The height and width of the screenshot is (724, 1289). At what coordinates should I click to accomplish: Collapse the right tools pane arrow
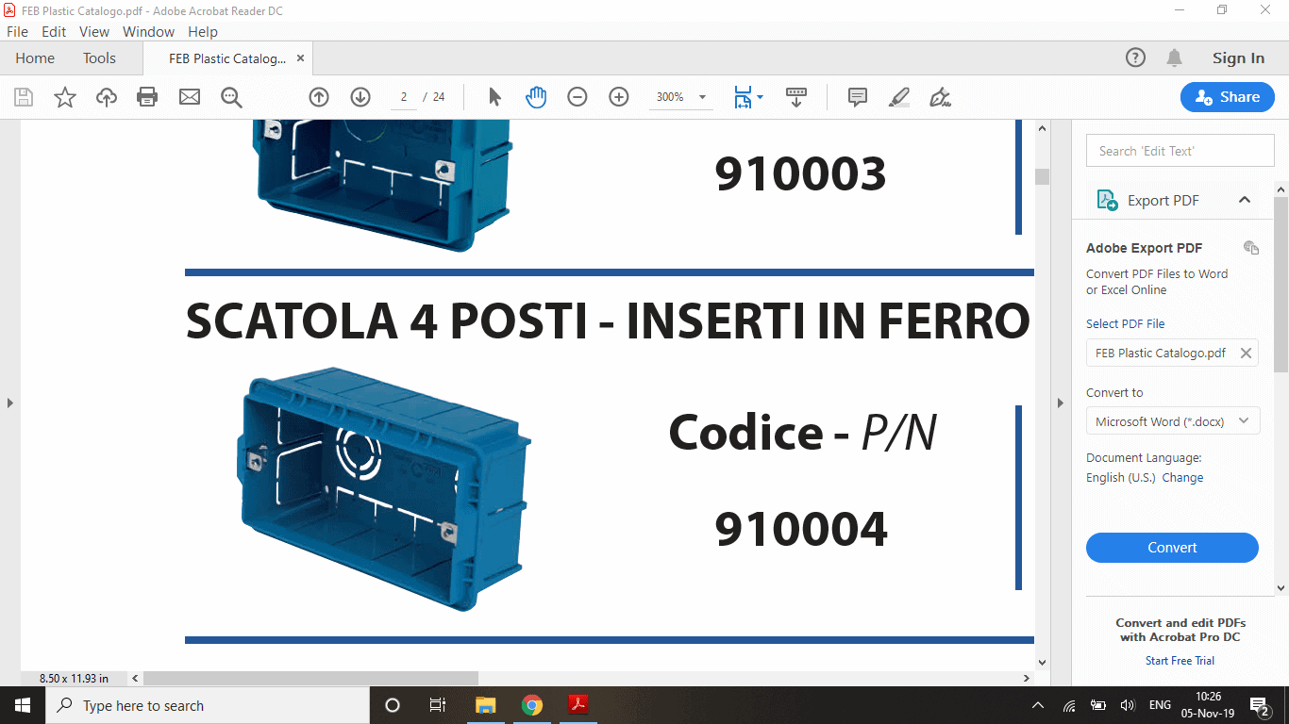1061,403
